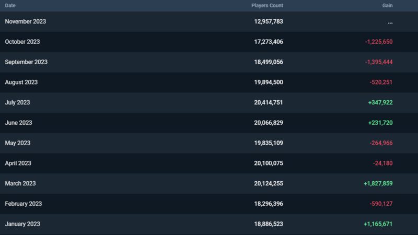The height and width of the screenshot is (235, 418).
Task: Select the +347,922 gain value
Action: [380, 102]
